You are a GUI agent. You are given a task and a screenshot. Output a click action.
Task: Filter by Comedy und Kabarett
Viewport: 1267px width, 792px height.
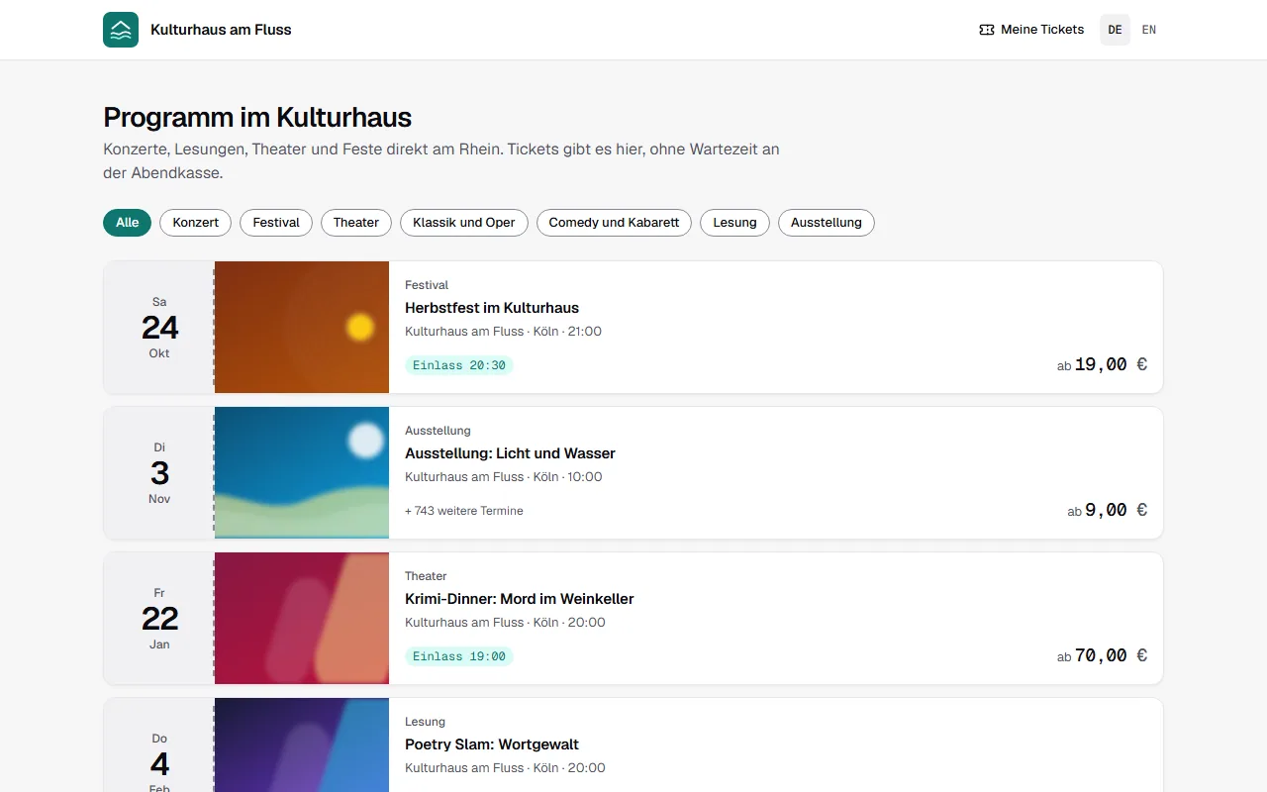pos(614,223)
